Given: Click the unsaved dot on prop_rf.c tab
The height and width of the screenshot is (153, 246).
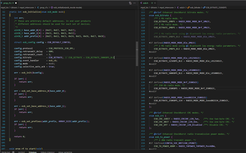Looking at the screenshot, I should [16, 3].
